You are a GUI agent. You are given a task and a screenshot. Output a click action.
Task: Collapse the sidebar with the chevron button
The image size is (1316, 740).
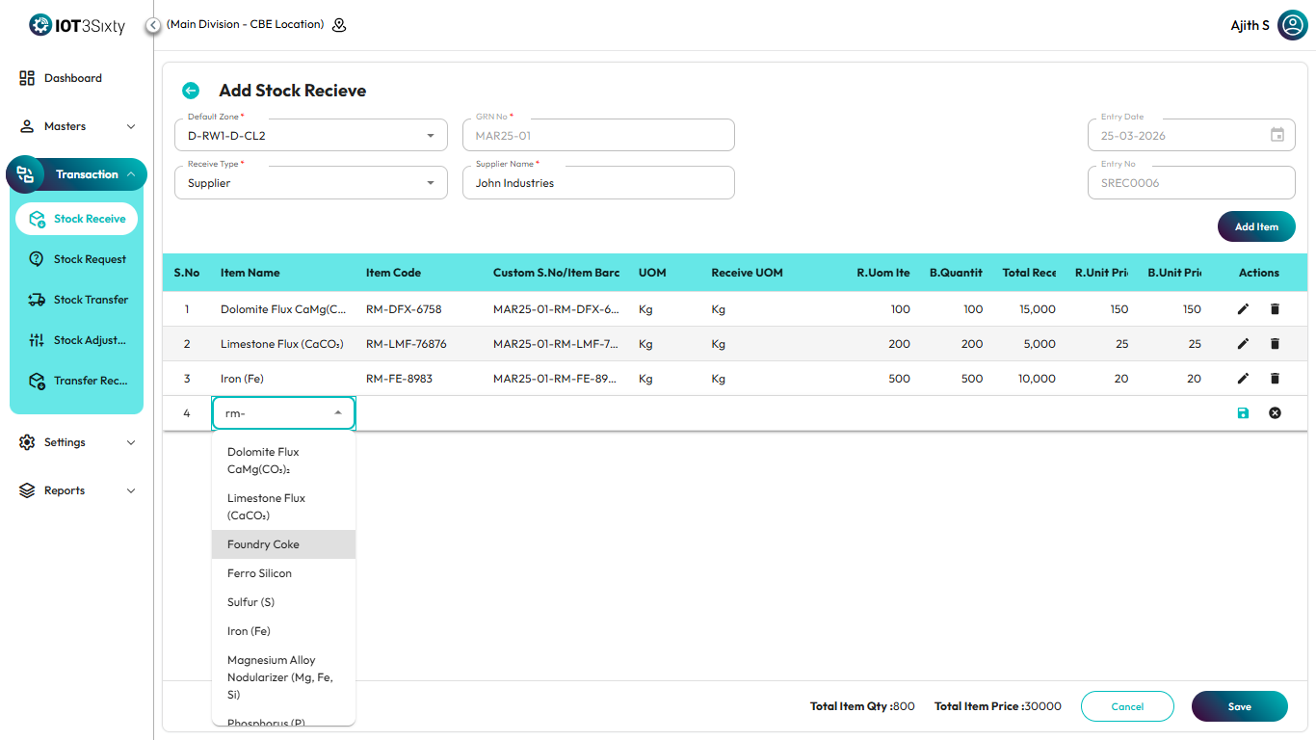pyautogui.click(x=153, y=25)
